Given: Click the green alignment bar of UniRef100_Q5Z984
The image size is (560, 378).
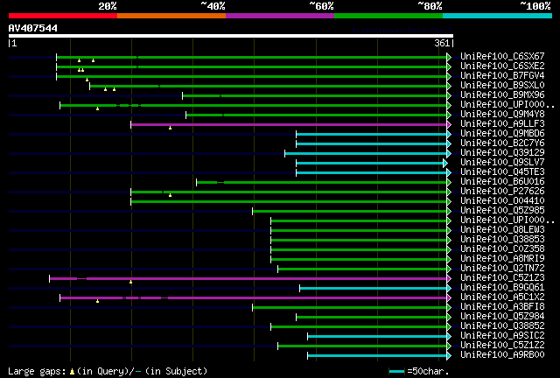Looking at the screenshot, I should coord(371,318).
